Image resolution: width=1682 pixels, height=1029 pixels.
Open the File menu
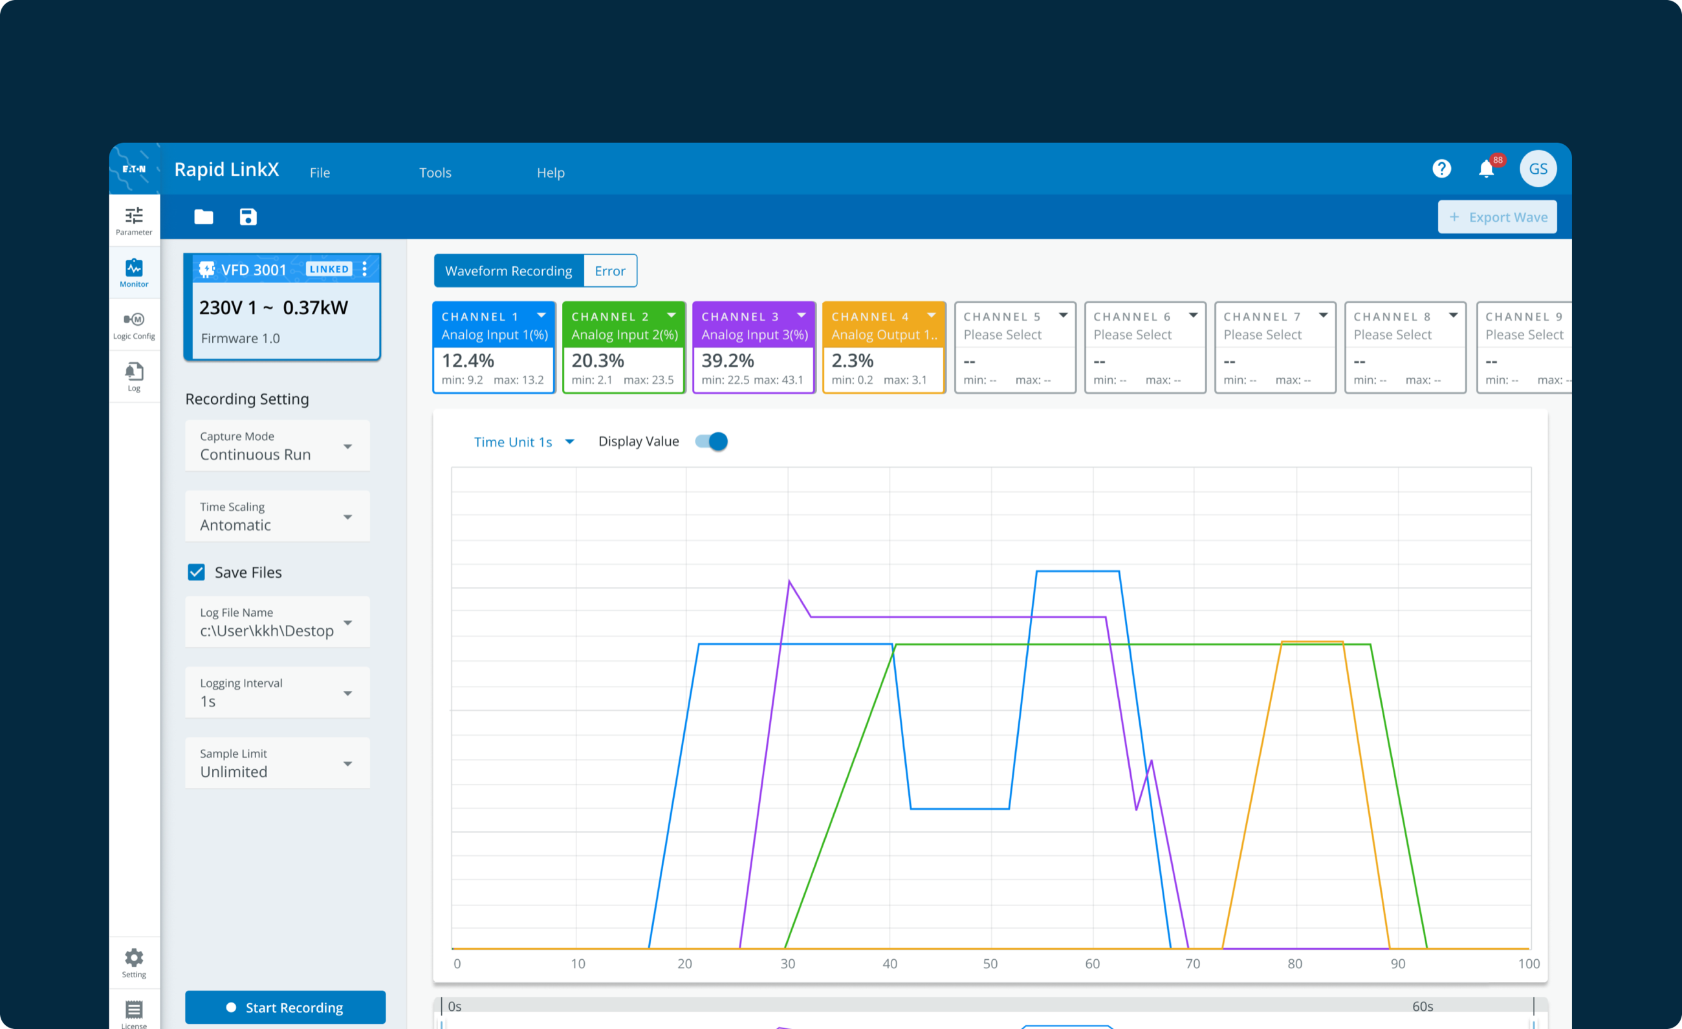pos(320,173)
